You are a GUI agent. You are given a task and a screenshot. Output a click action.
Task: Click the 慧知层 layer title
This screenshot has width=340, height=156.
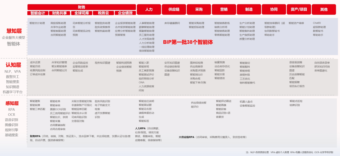(x=14, y=31)
